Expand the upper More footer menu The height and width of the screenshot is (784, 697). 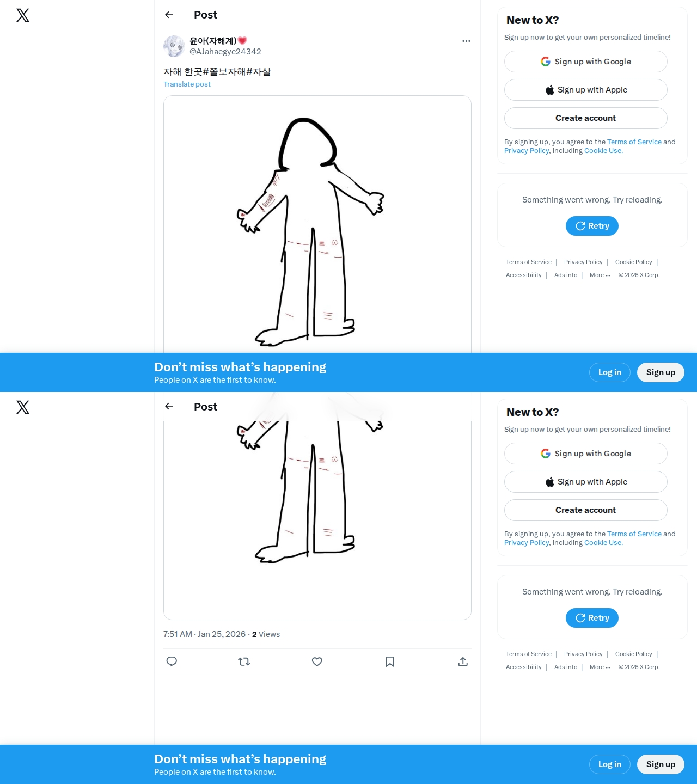coord(600,275)
